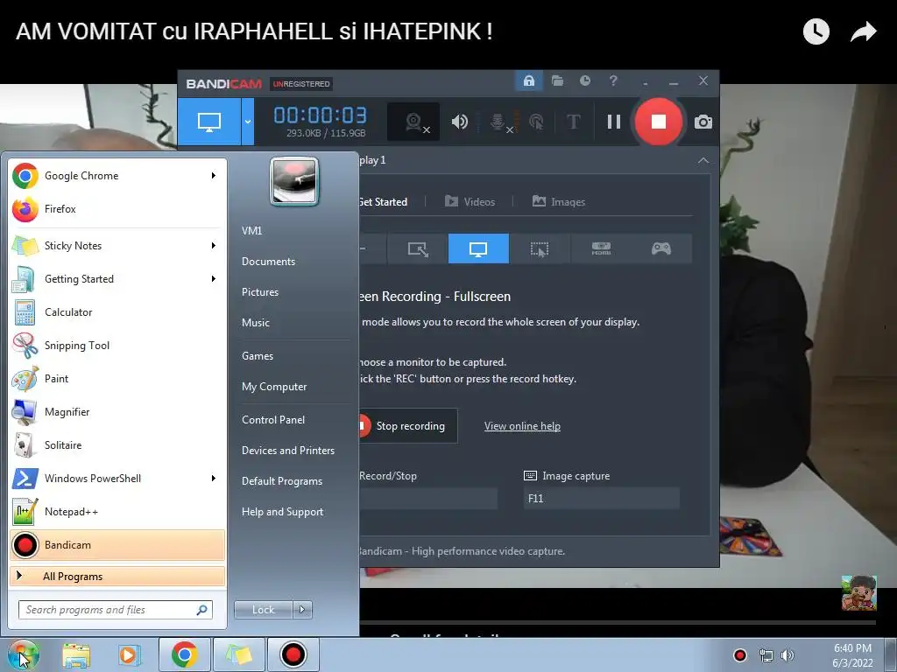Open File Explorer taskbar icon
897x672 pixels.
click(77, 654)
